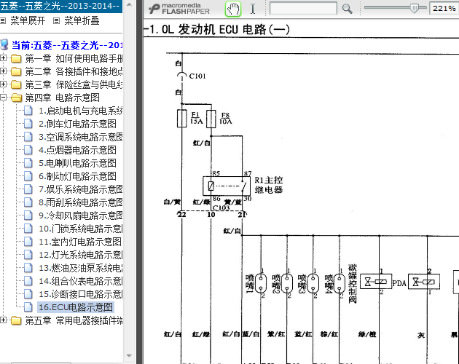Click page icon of 6.制动灯电路示意图

tap(28, 176)
